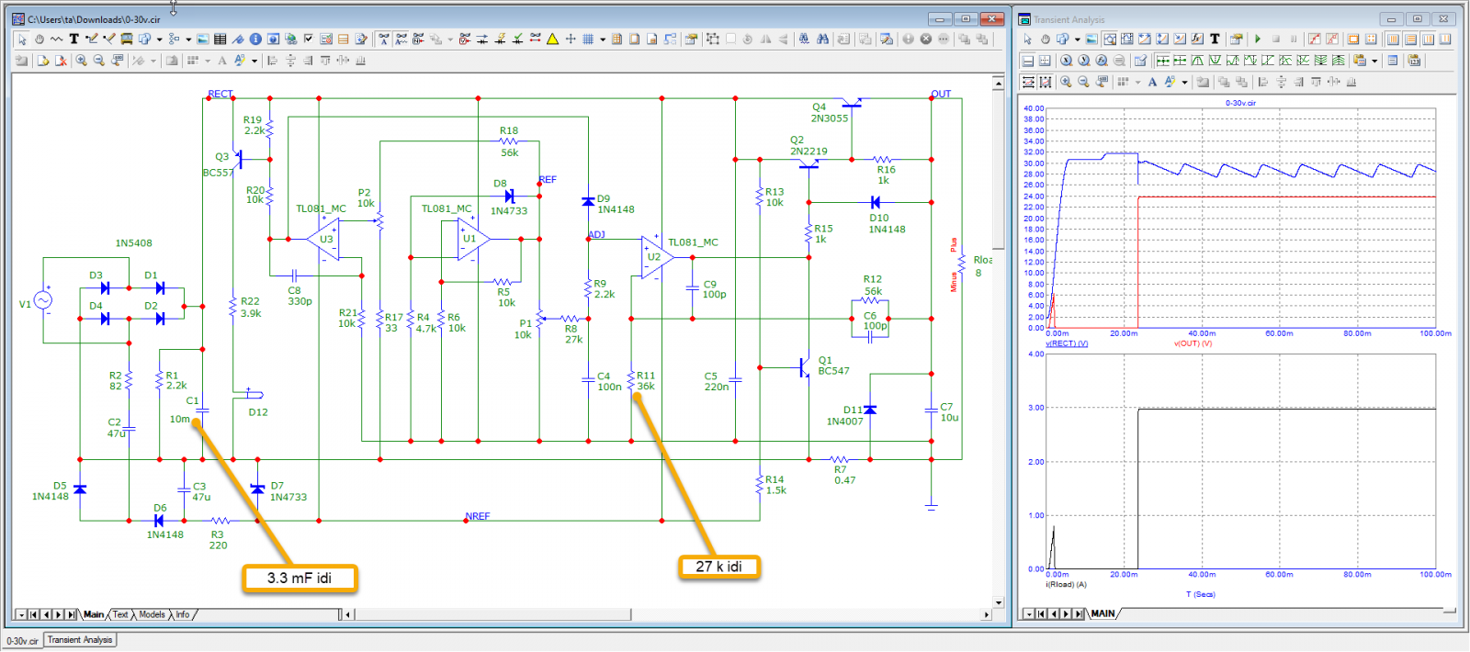
Task: Select the Text mode tool in schematic toolbar
Action: [x=73, y=39]
